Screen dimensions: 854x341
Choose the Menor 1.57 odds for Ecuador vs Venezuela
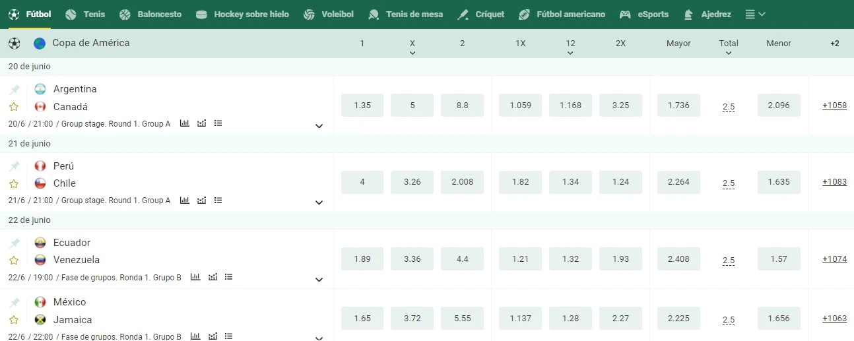point(779,259)
